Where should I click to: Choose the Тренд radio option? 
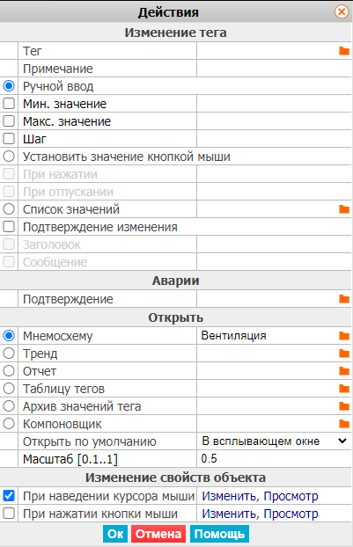click(x=9, y=354)
